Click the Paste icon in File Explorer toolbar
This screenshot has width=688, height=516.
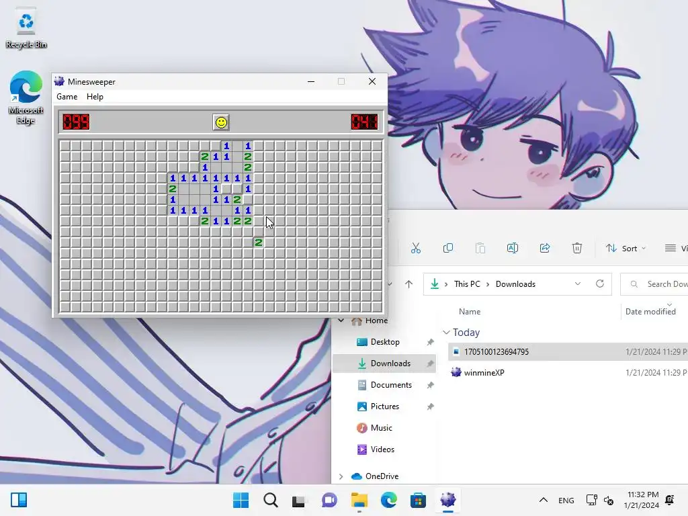pyautogui.click(x=480, y=249)
